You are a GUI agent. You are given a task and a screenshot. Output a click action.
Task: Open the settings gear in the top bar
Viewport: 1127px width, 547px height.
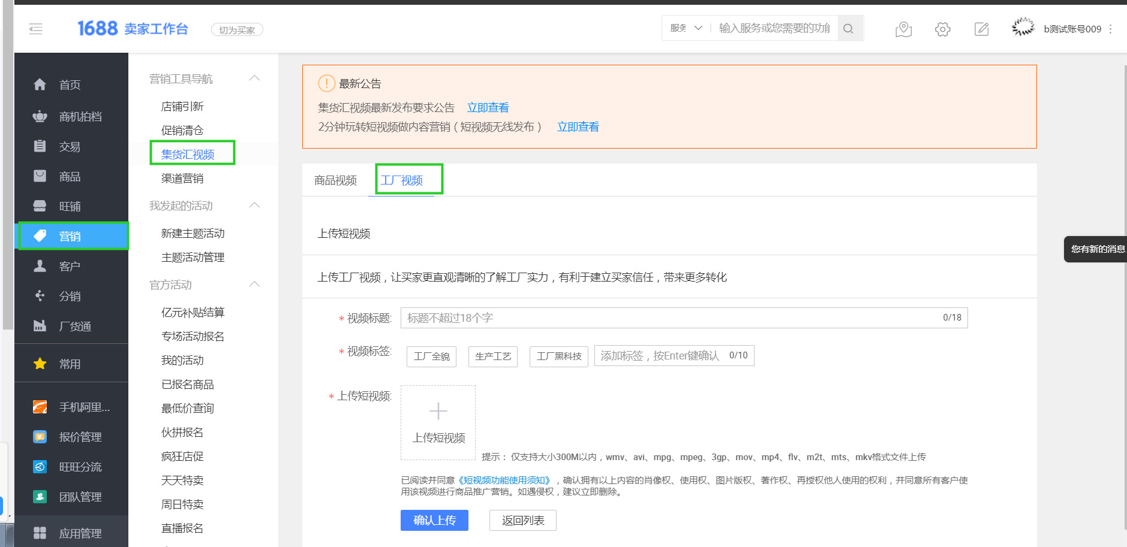(942, 29)
